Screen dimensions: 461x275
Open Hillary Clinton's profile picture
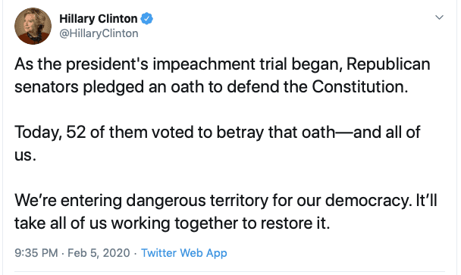click(33, 27)
